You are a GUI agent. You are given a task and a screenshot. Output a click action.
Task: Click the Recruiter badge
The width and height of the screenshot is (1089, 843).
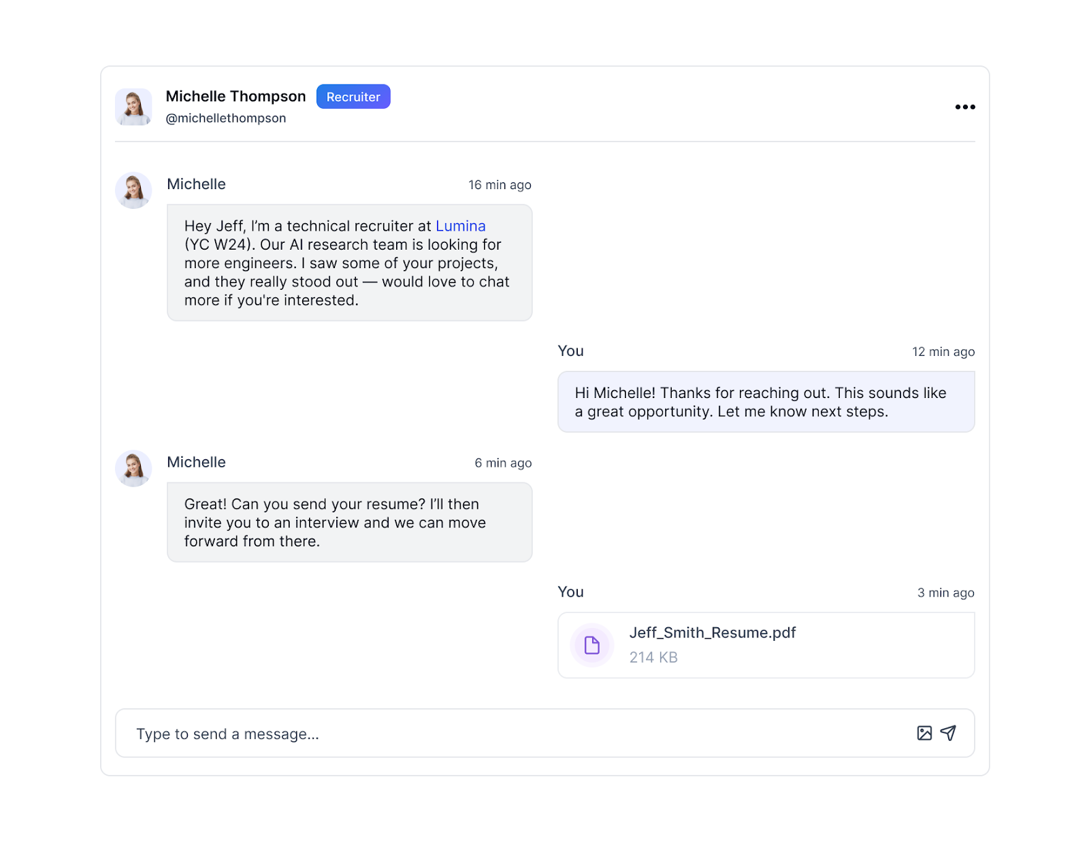353,97
